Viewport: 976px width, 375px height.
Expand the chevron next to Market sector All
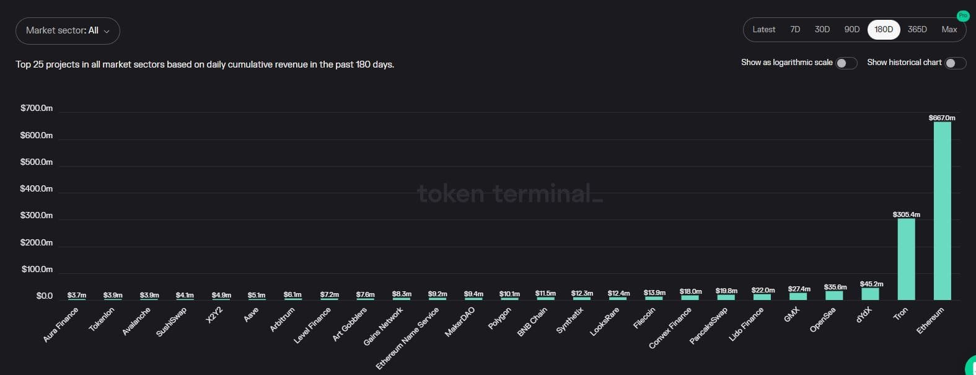[x=106, y=30]
